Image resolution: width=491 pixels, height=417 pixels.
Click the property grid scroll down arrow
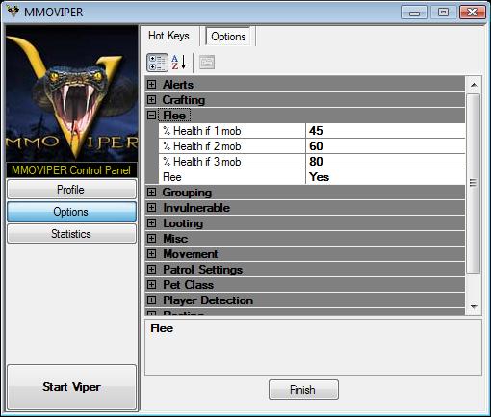click(x=474, y=307)
